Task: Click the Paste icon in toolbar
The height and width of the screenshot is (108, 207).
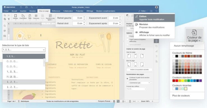Action: [5, 19]
